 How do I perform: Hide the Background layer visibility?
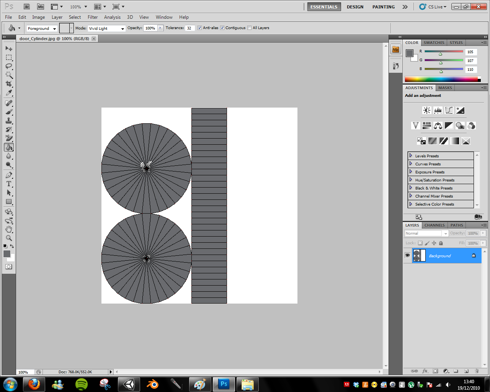click(x=407, y=255)
